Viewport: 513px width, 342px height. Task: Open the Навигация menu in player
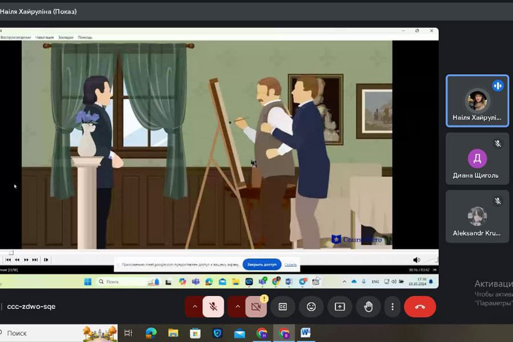(x=44, y=38)
